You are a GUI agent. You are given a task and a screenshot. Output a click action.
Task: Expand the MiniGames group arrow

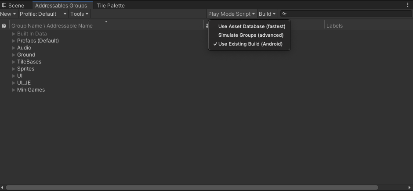pyautogui.click(x=14, y=90)
